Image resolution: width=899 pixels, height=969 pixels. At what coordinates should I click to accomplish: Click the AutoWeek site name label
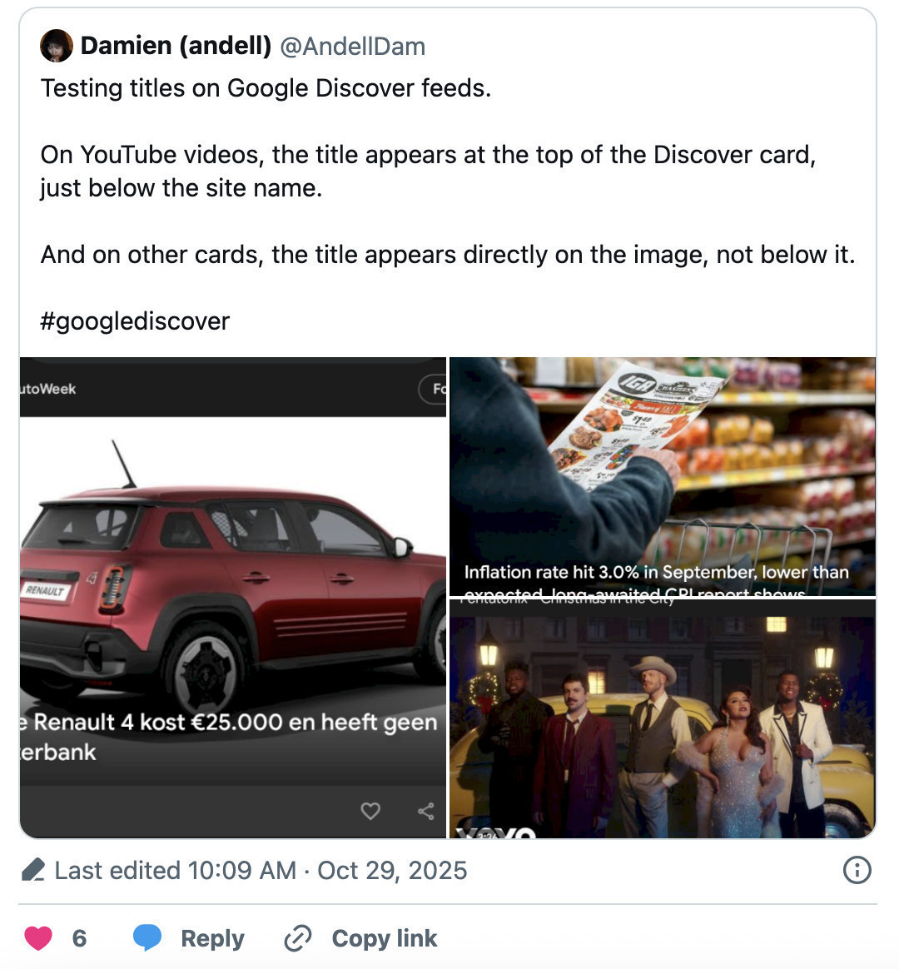[x=48, y=389]
